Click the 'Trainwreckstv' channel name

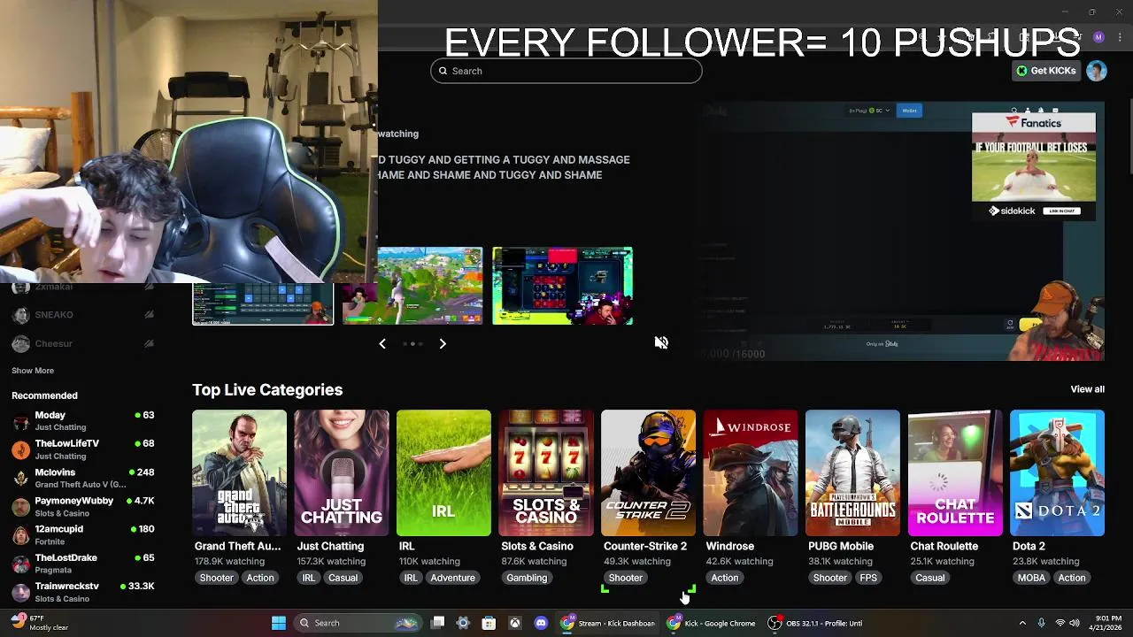tap(66, 587)
